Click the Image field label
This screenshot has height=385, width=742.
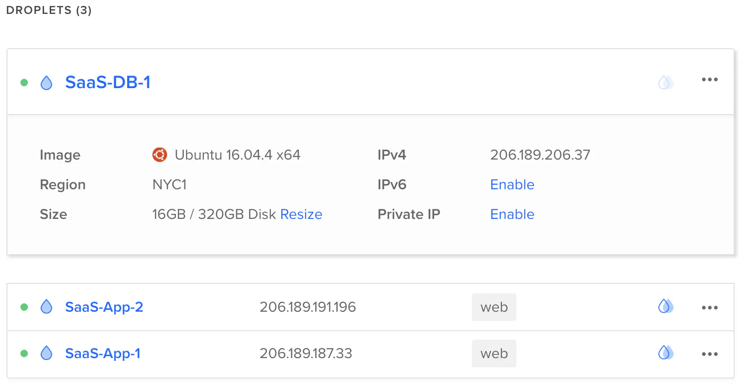point(60,155)
